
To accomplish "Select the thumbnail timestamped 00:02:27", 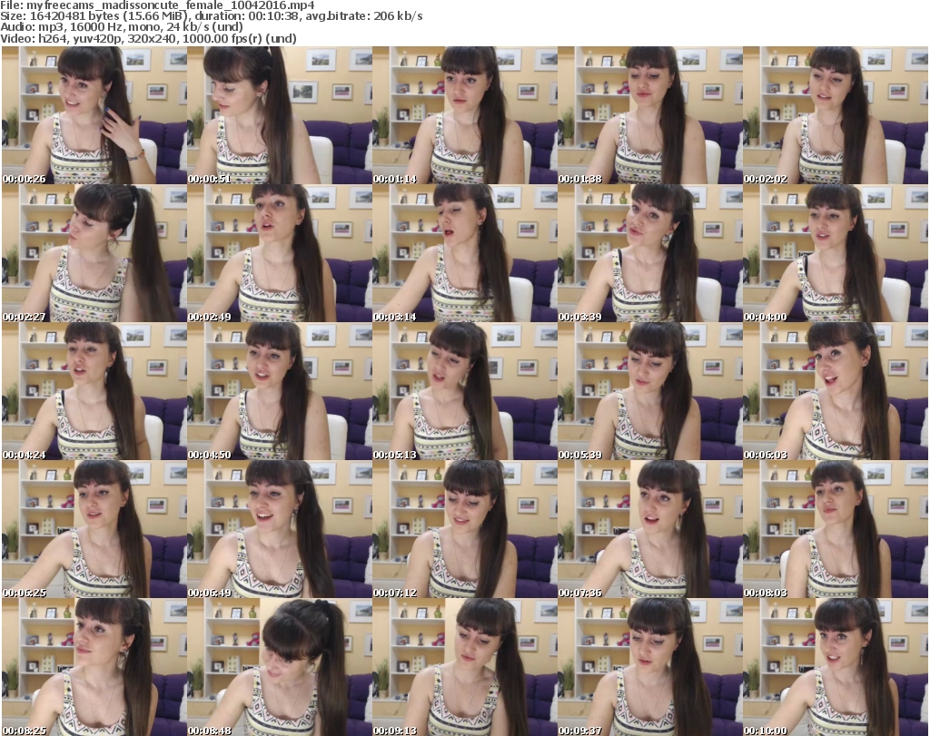I will [94, 253].
